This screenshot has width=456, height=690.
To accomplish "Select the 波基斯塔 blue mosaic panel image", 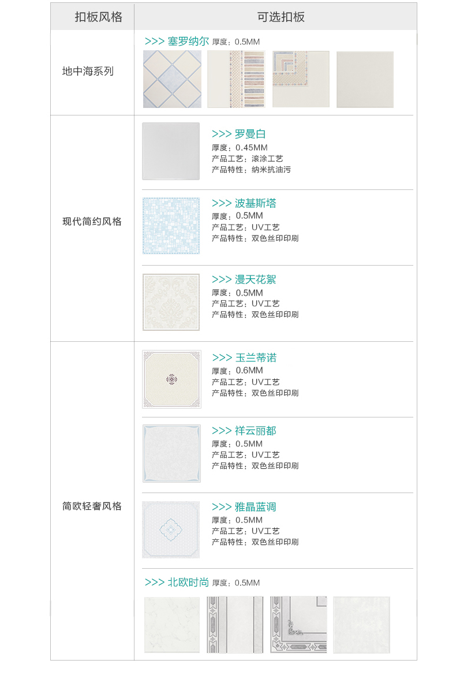I will tap(171, 226).
